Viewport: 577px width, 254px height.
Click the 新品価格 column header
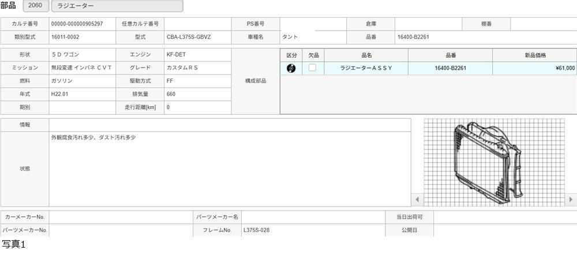pyautogui.click(x=534, y=55)
